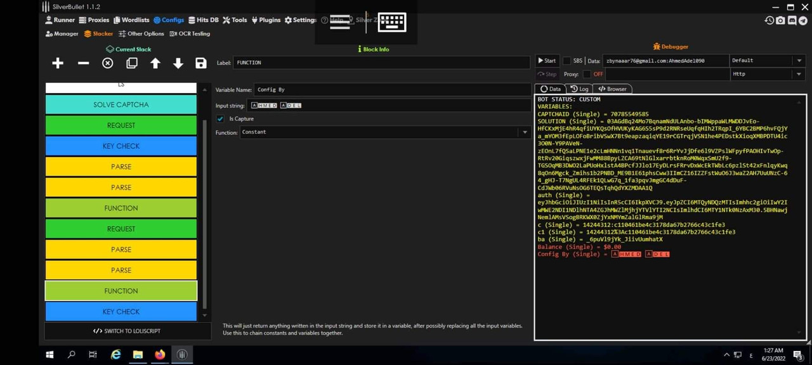Move the selected block down

178,63
